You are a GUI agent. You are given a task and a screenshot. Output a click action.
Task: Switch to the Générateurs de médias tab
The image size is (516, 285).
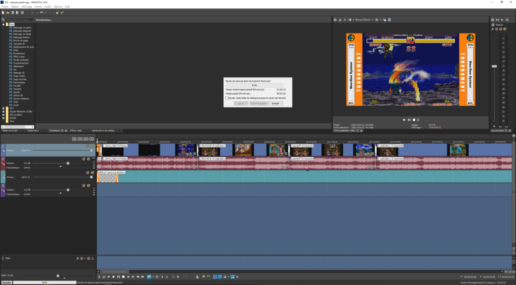pyautogui.click(x=103, y=131)
